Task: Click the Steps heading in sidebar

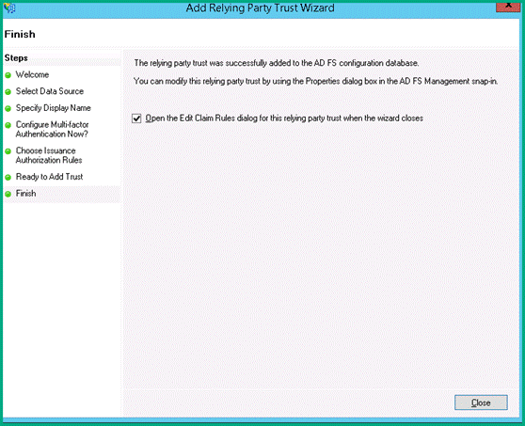Action: point(16,58)
